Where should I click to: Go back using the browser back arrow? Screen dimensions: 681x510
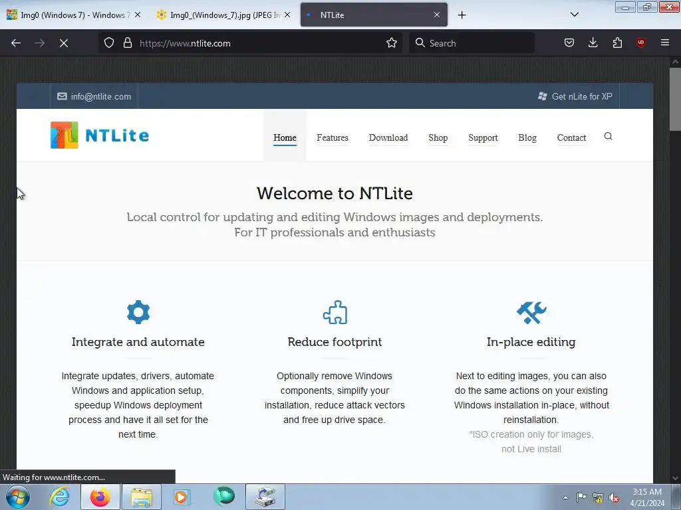coord(16,43)
